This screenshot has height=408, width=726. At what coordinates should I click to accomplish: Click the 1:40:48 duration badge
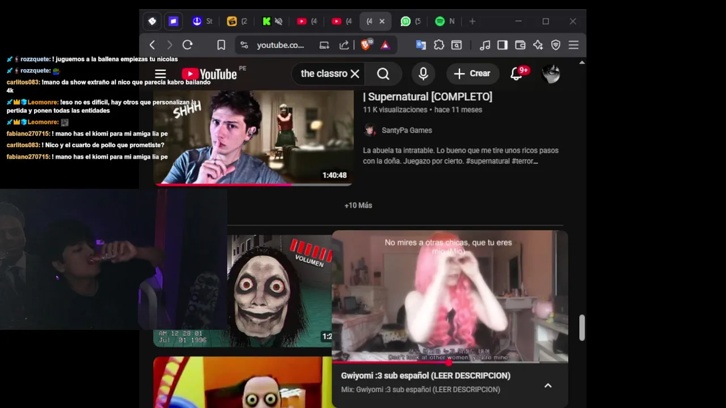click(335, 176)
